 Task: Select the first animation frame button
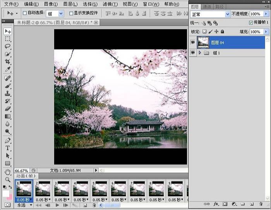[x=38, y=205]
